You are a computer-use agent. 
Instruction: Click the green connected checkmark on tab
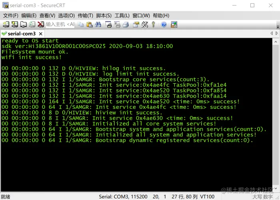click(x=4, y=33)
